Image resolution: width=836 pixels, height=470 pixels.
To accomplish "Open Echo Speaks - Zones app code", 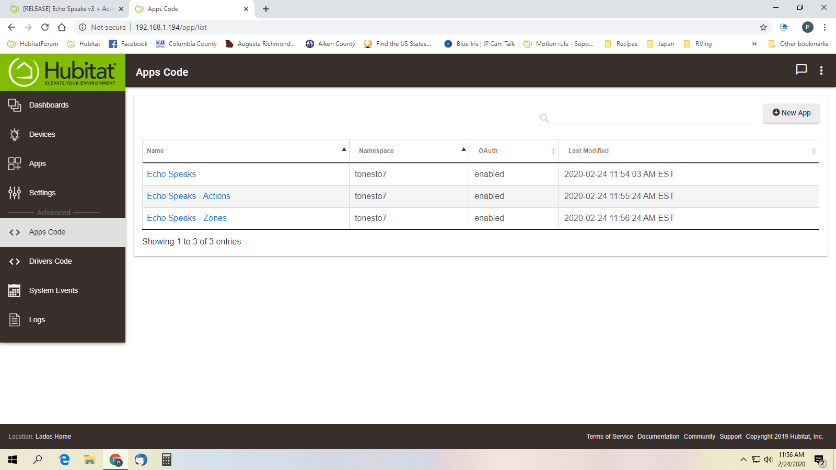I will click(x=187, y=218).
